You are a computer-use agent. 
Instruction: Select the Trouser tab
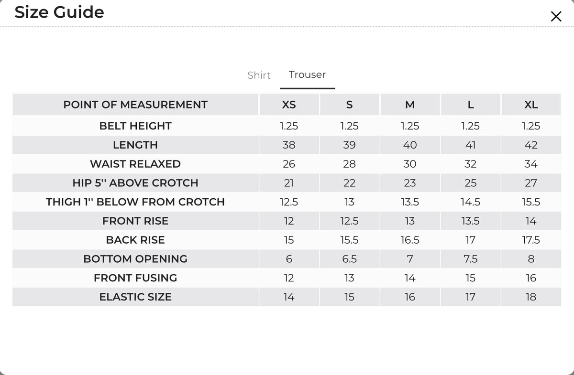click(307, 75)
